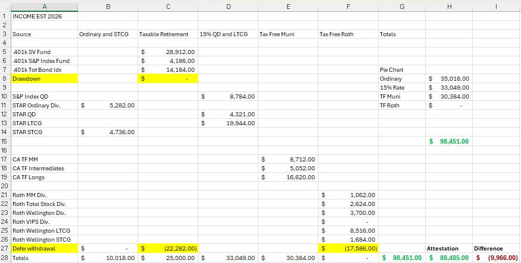Click the 'CA TF Intermediates' cell
521x263 pixels.
point(45,168)
